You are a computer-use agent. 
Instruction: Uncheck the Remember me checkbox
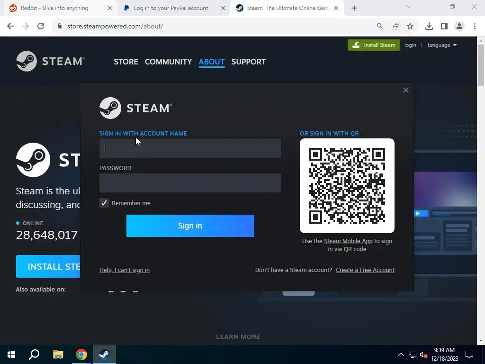[104, 203]
